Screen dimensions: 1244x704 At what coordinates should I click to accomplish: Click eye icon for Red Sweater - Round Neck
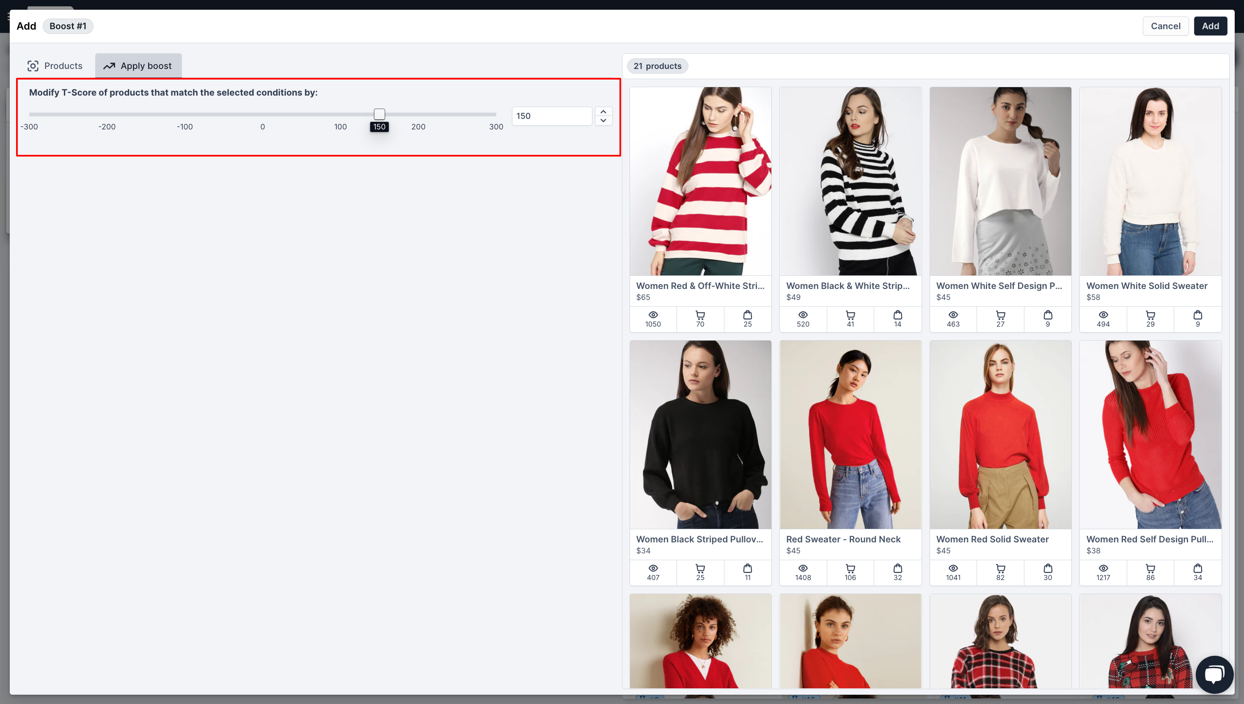(x=803, y=568)
